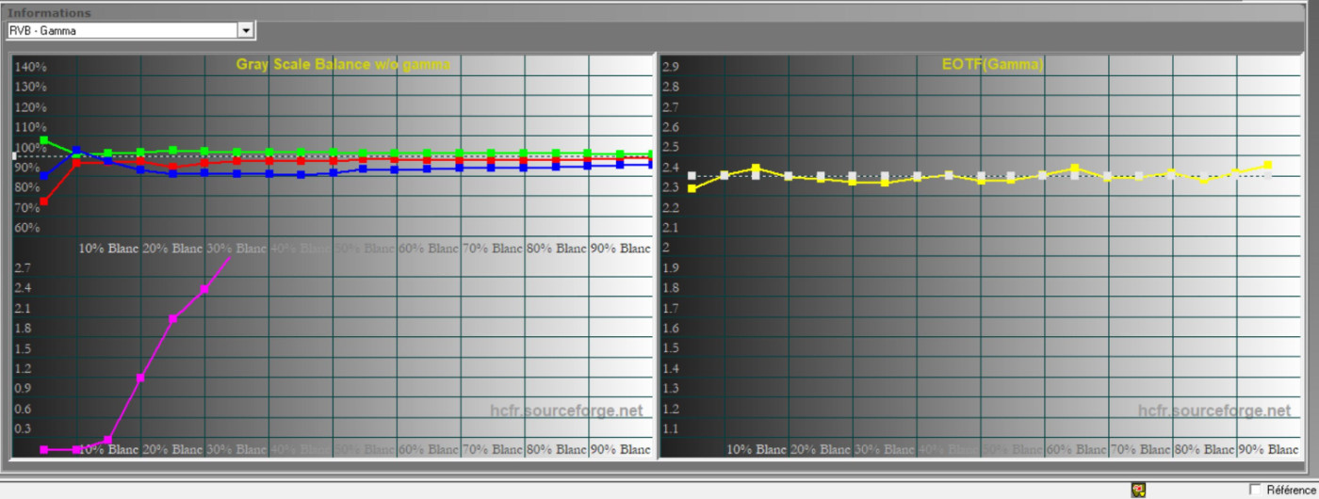The height and width of the screenshot is (499, 1319).
Task: Select magenta marker at the 2.4 level
Action: click(x=204, y=290)
